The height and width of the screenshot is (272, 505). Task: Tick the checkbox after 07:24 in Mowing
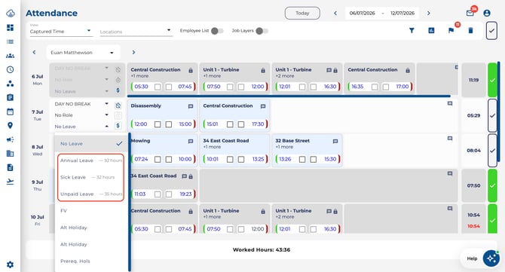[x=158, y=159]
